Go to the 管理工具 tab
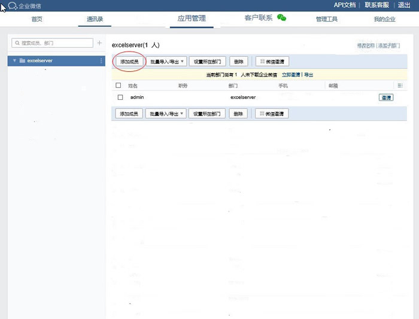Image resolution: width=419 pixels, height=319 pixels. coord(327,19)
